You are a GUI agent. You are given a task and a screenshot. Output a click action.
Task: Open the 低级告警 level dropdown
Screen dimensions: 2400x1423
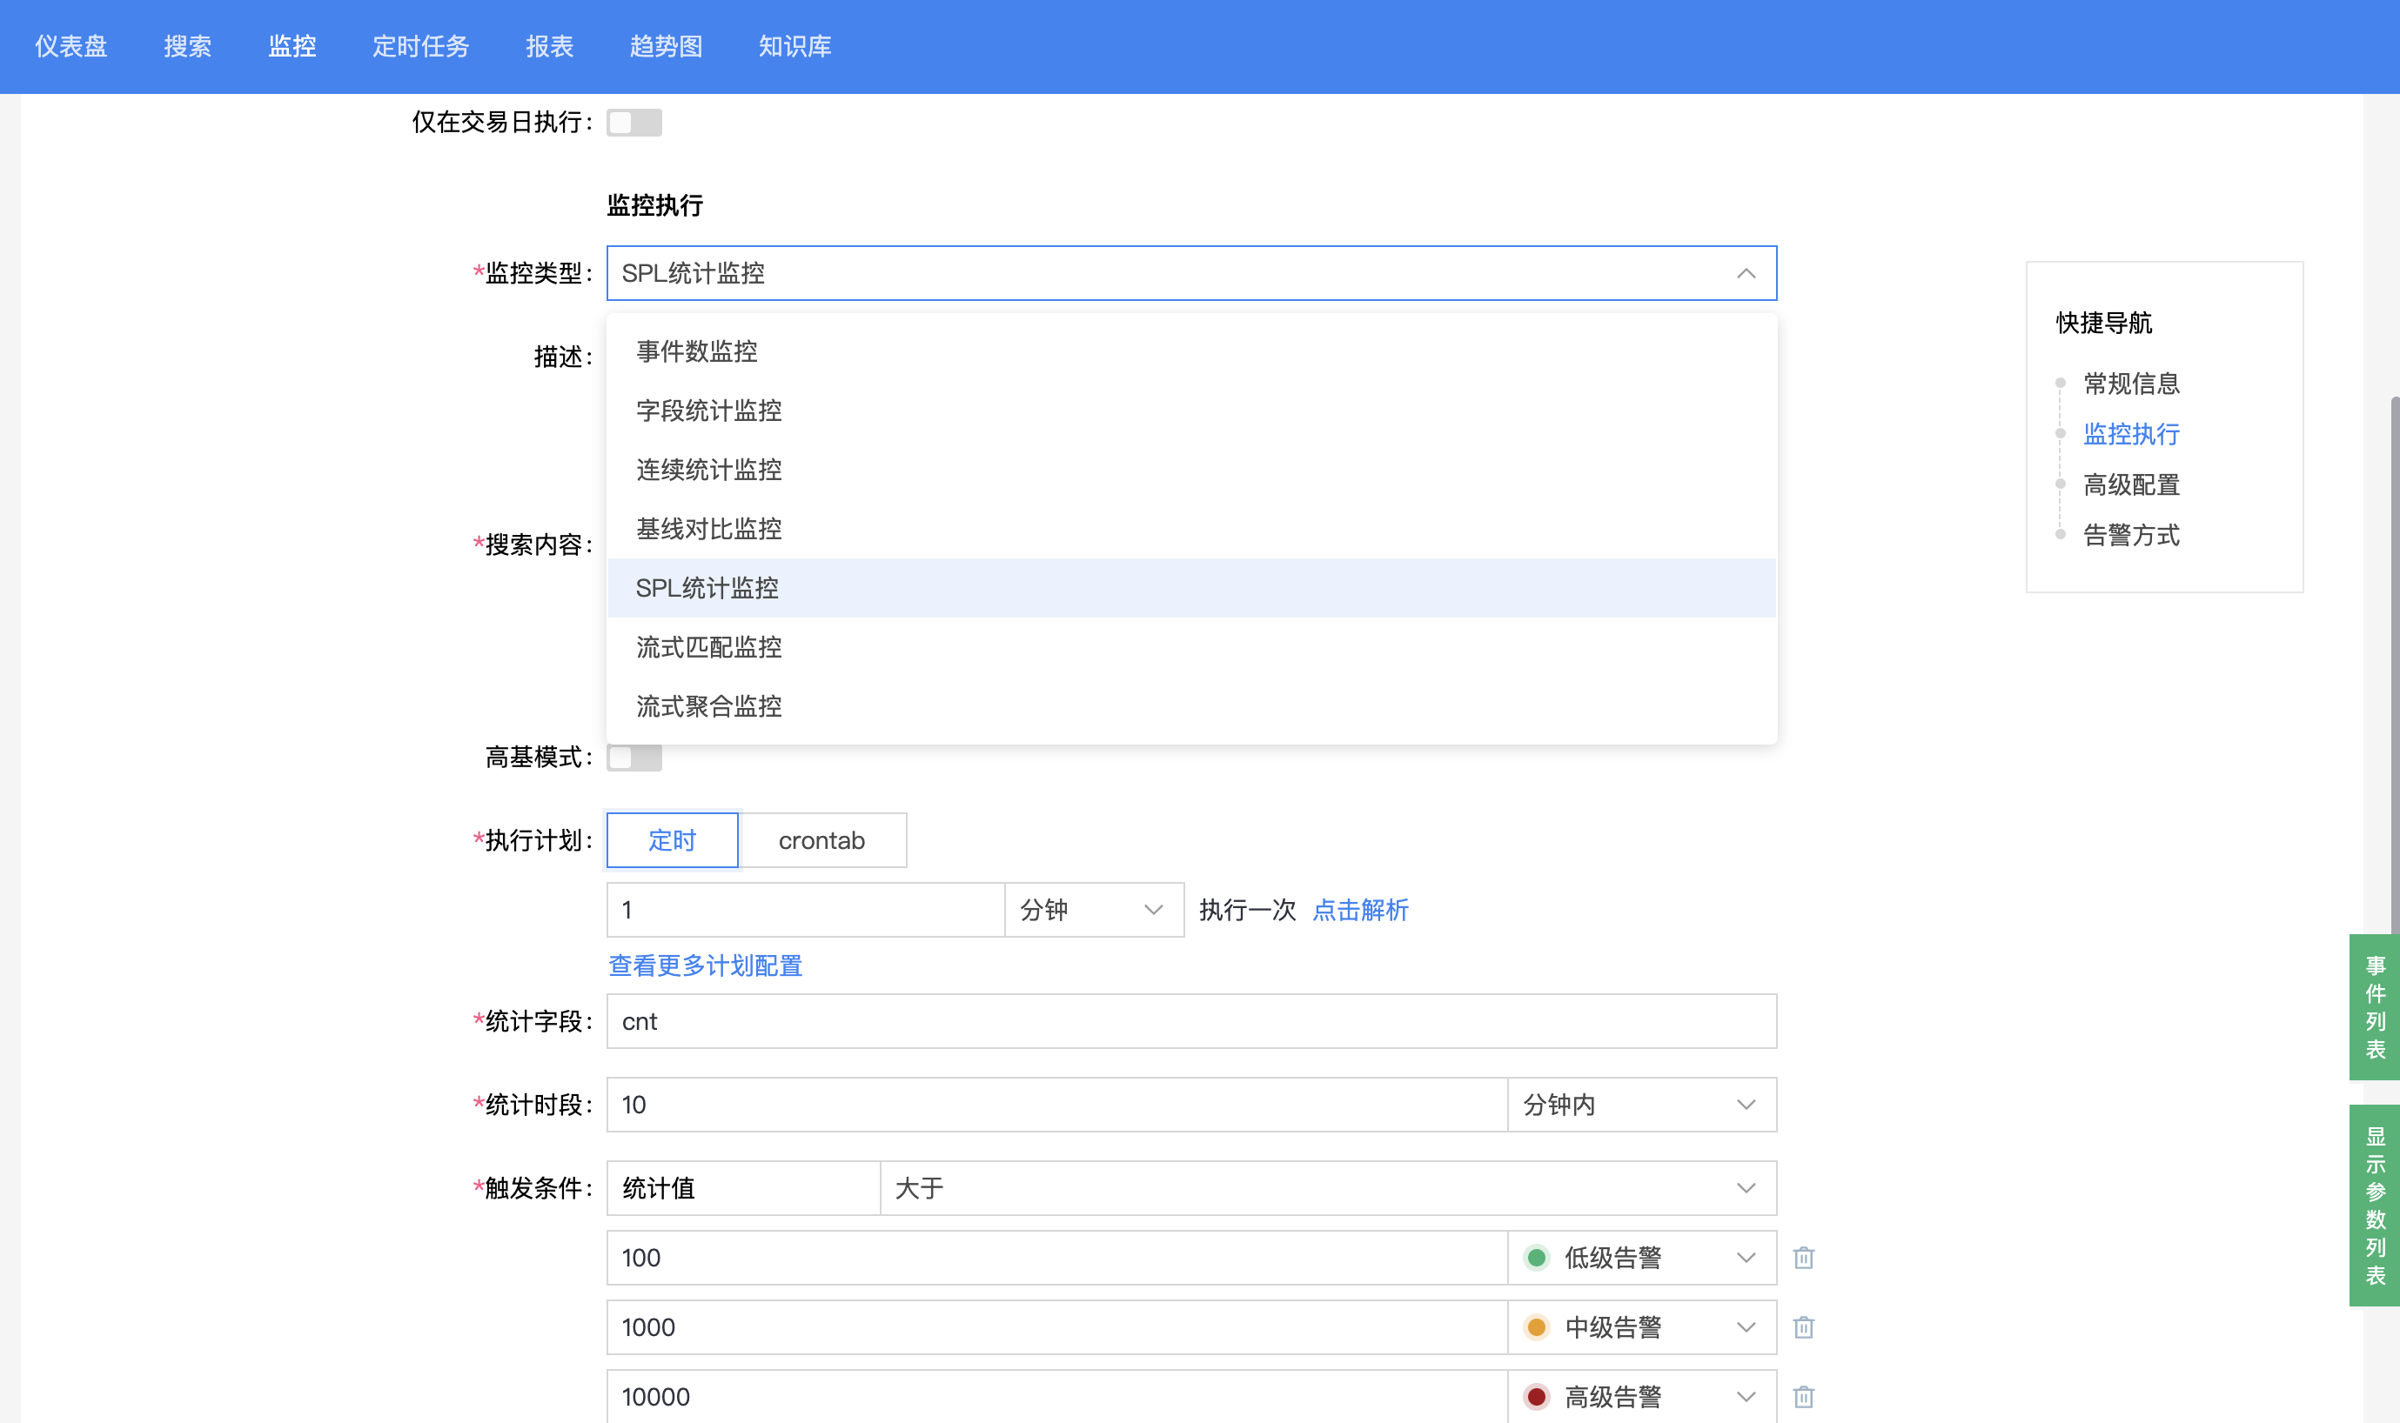[1641, 1257]
